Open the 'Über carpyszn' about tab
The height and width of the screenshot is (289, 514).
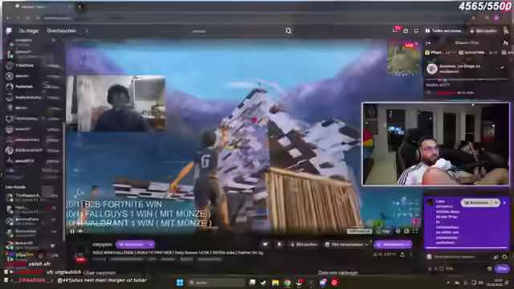click(x=100, y=273)
